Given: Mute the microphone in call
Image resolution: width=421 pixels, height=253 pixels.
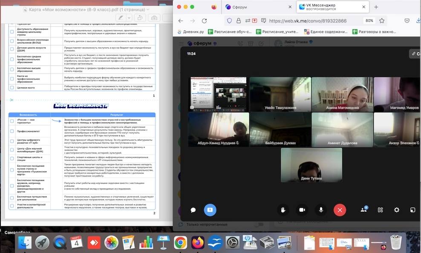Looking at the screenshot, I should pos(321,210).
